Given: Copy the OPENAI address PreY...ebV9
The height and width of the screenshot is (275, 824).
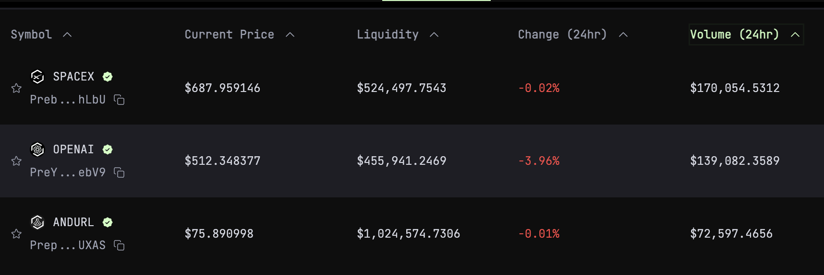Looking at the screenshot, I should [119, 172].
